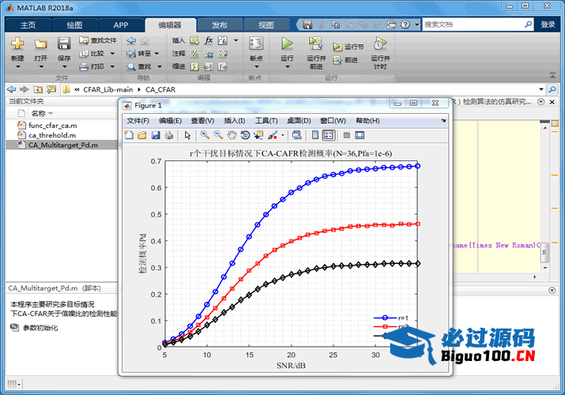The height and width of the screenshot is (395, 565).
Task: Toggle the Data Cursor tool
Action: (258, 135)
